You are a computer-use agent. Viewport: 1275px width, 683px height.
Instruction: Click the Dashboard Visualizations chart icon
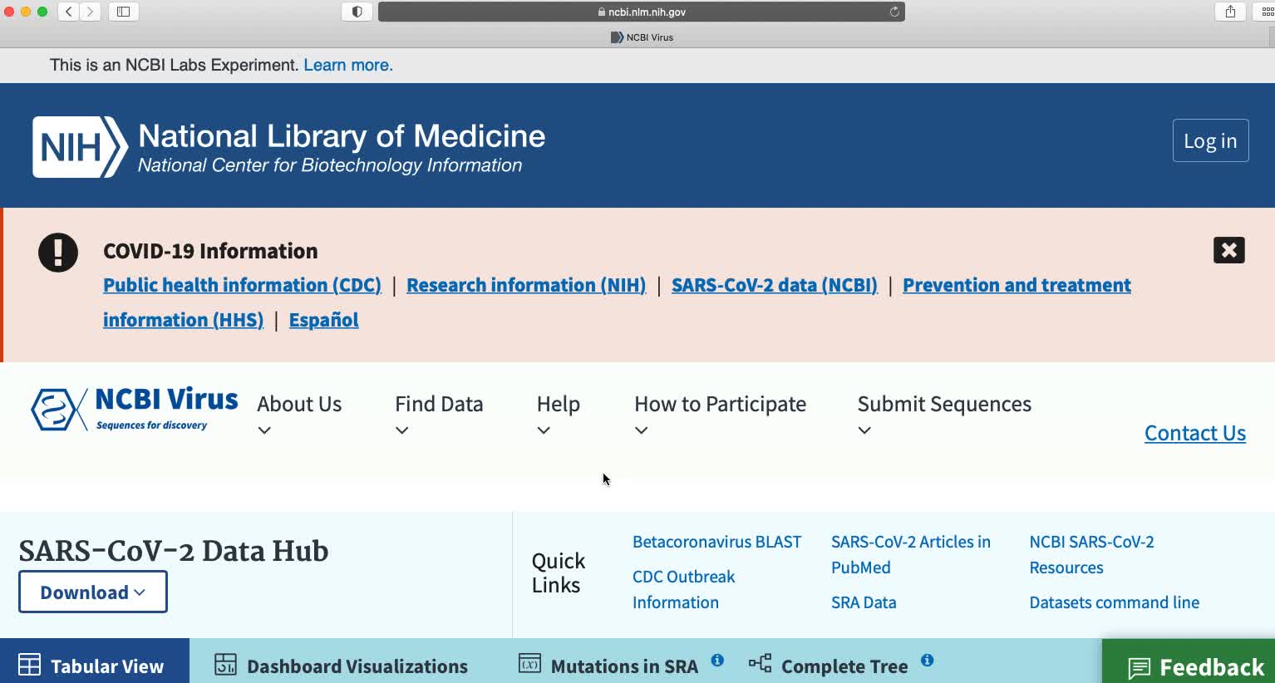click(225, 665)
